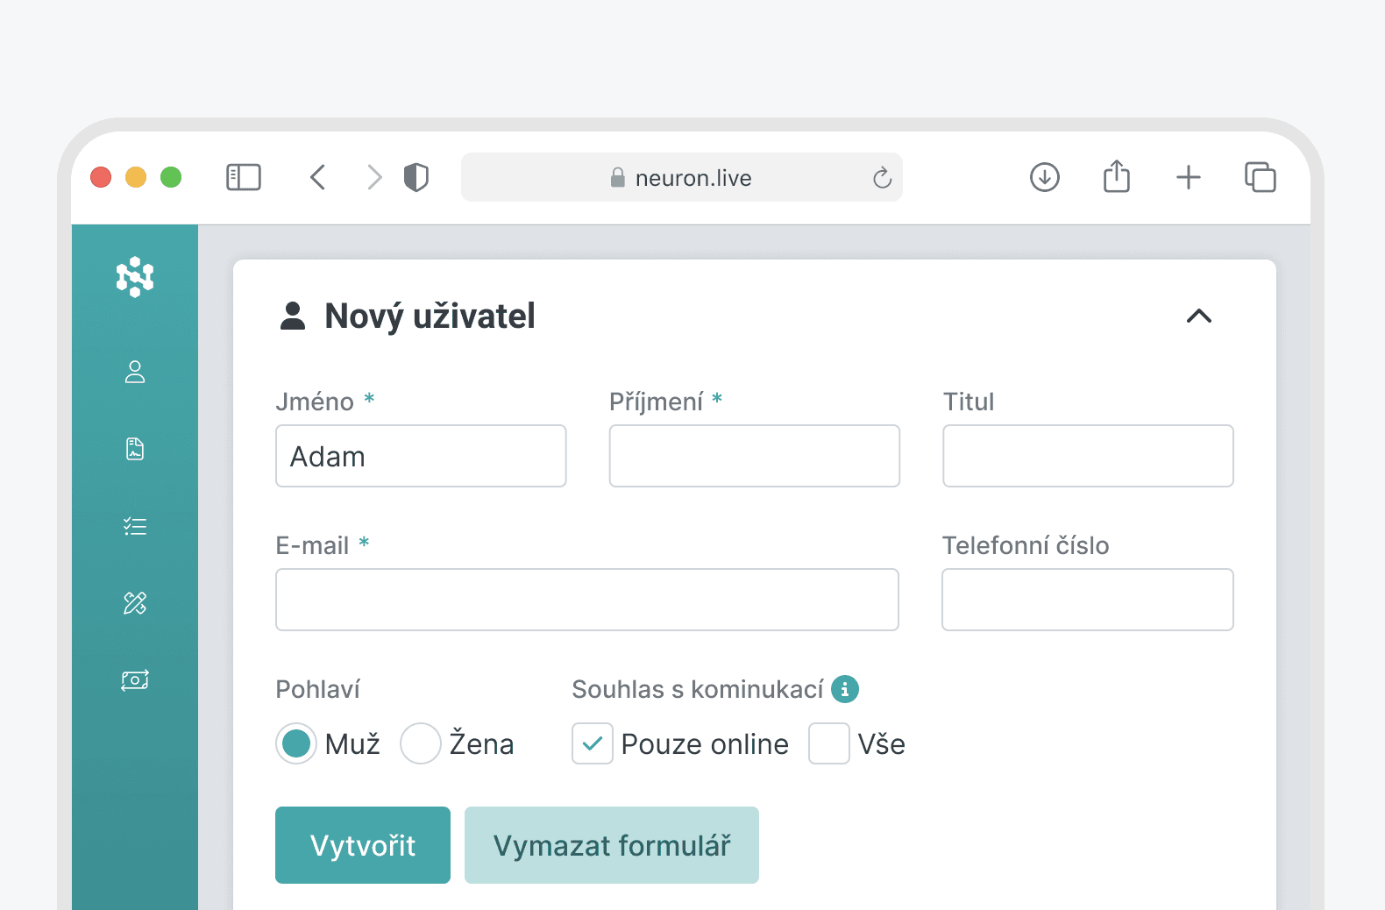The height and width of the screenshot is (910, 1385).
Task: Click the Vymazat formulář button
Action: (612, 845)
